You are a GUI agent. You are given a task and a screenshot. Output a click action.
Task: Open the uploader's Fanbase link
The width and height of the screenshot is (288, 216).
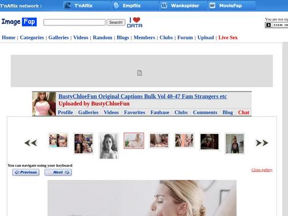[160, 112]
